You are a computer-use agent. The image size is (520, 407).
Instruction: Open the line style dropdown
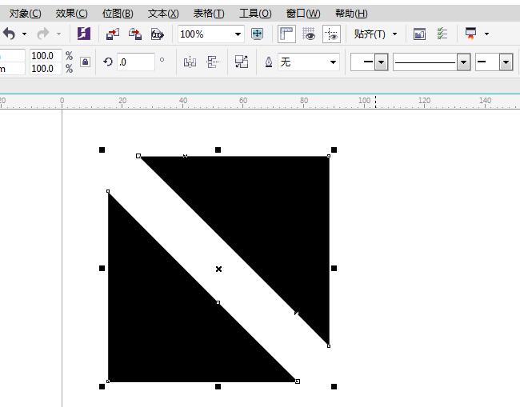(463, 62)
